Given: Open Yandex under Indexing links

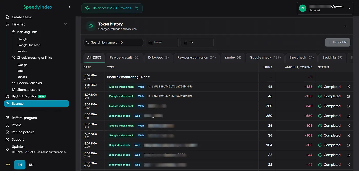Looking at the screenshot, I should (22, 51).
